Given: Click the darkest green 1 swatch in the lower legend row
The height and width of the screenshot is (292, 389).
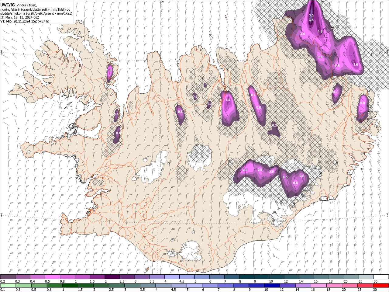Looking at the screenshot, I should (x=70, y=285).
